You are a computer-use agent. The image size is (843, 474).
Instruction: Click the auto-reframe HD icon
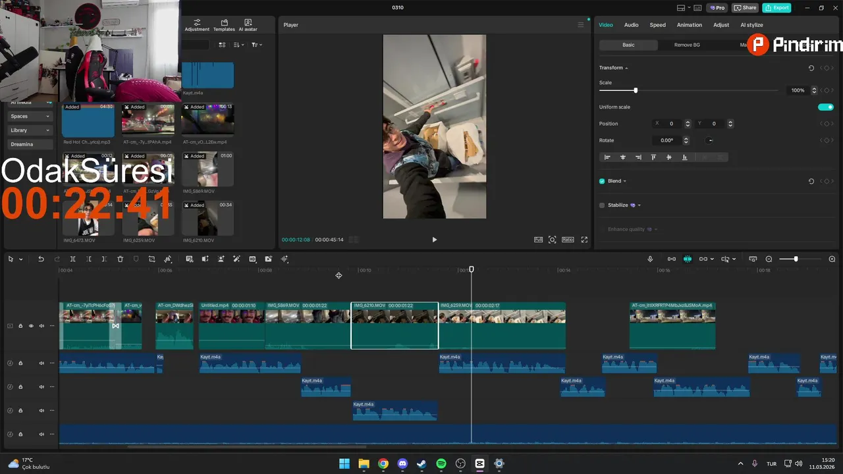(252, 259)
